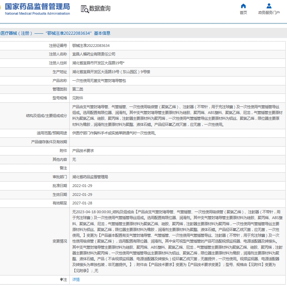Click the 国家药品监督管理局 logo title
Screen dimensions: 287x286
pos(37,6)
